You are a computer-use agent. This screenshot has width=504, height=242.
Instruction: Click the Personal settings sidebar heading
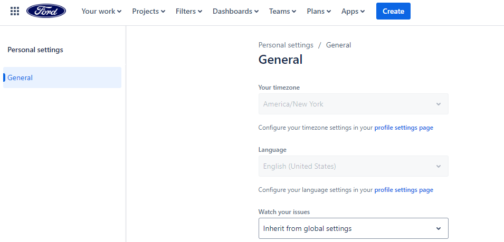35,50
